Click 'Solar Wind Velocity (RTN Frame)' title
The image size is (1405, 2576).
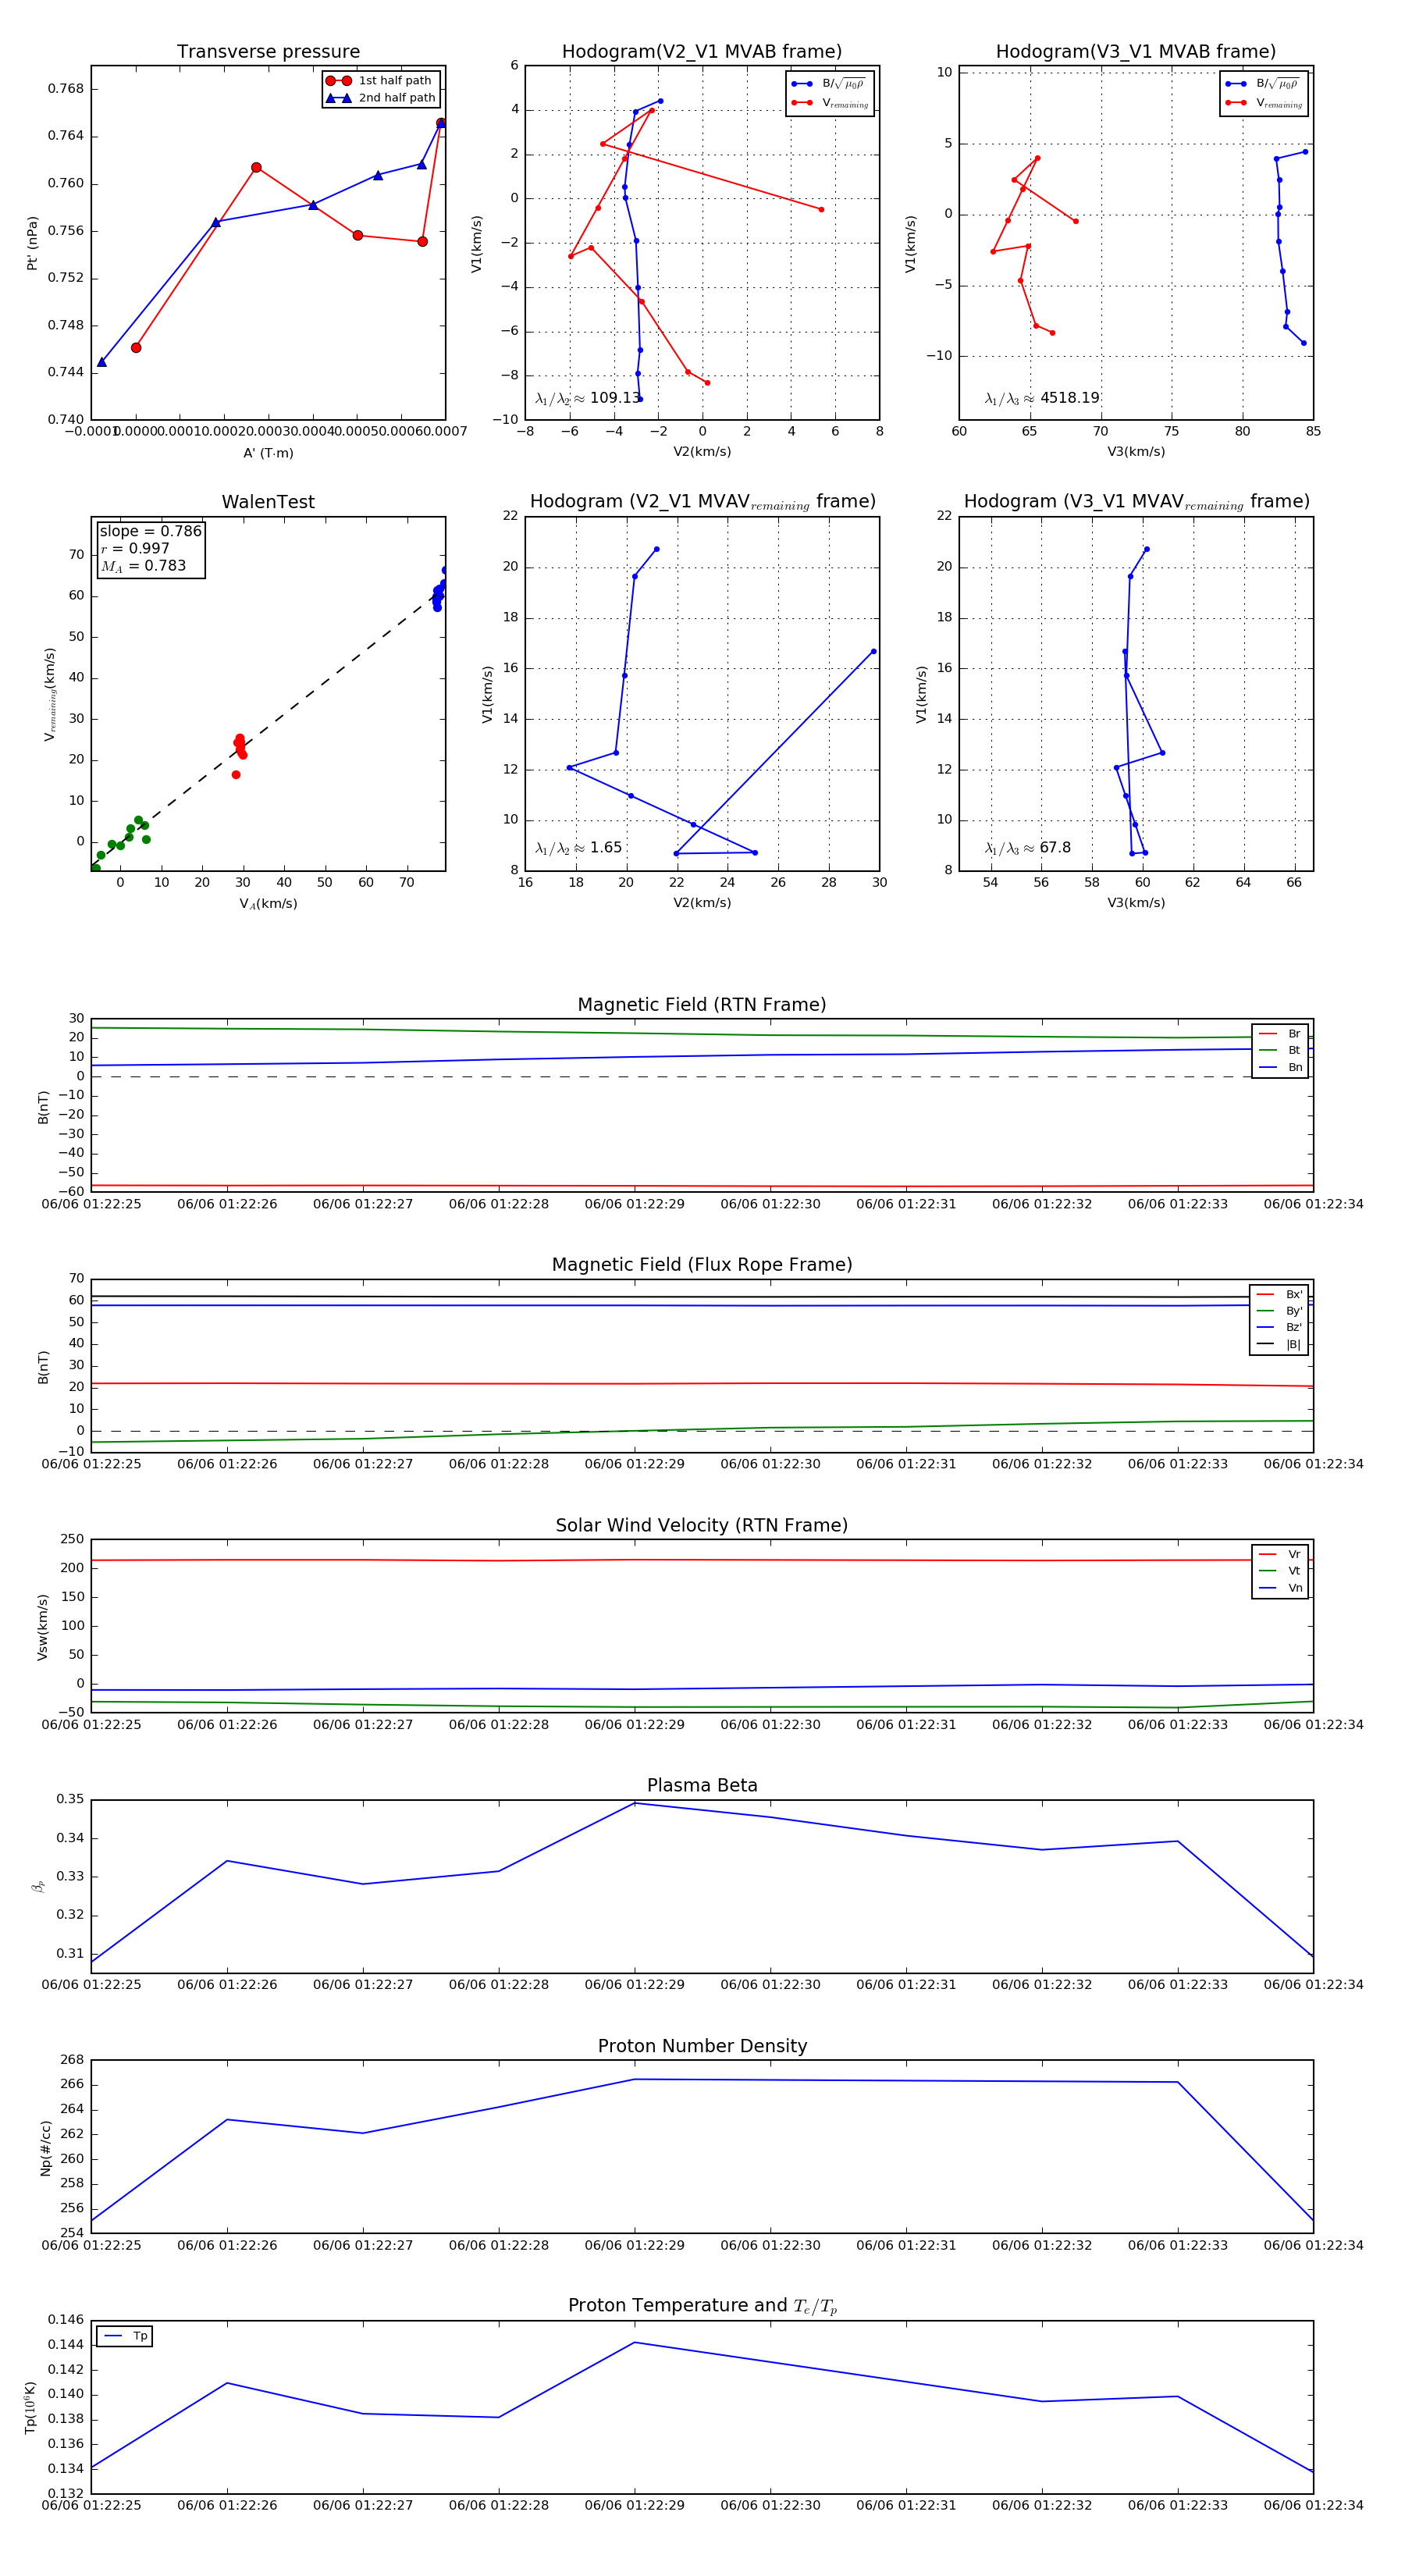coord(702,1525)
